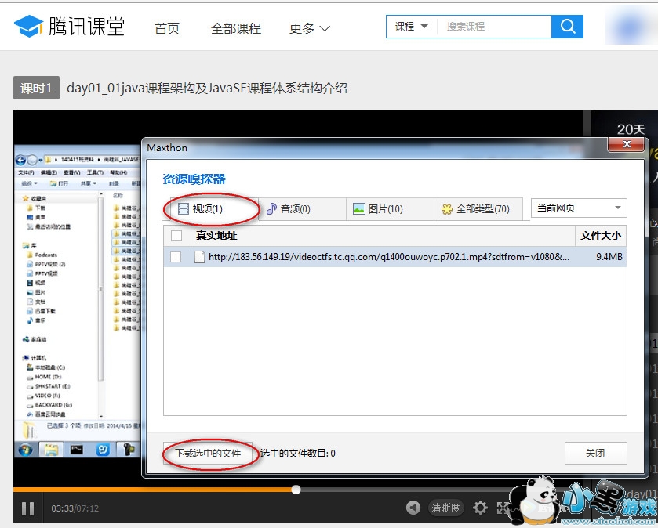Click the 03:33/07:12 time display
This screenshot has width=658, height=528.
click(x=75, y=508)
